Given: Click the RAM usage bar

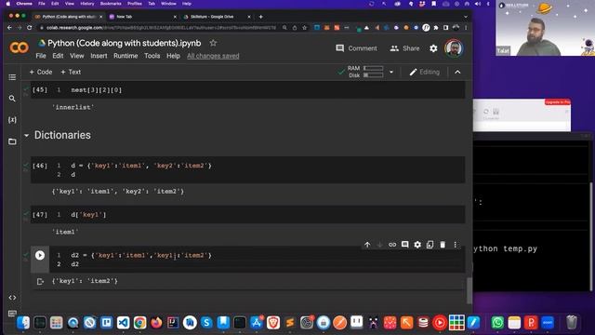Looking at the screenshot, I should tap(374, 68).
